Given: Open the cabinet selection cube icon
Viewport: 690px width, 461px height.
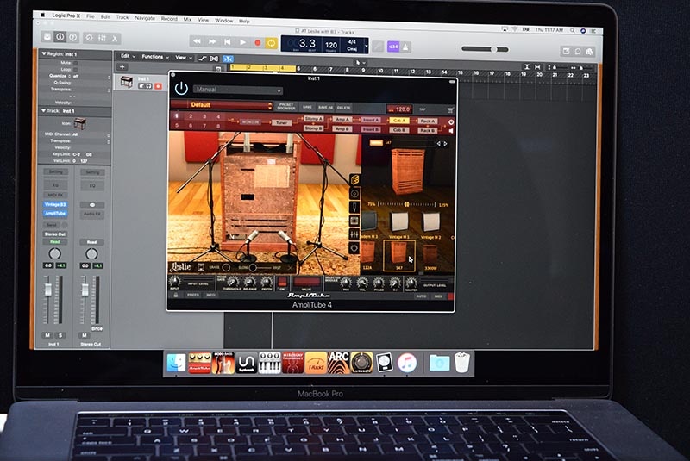Looking at the screenshot, I should 355,179.
